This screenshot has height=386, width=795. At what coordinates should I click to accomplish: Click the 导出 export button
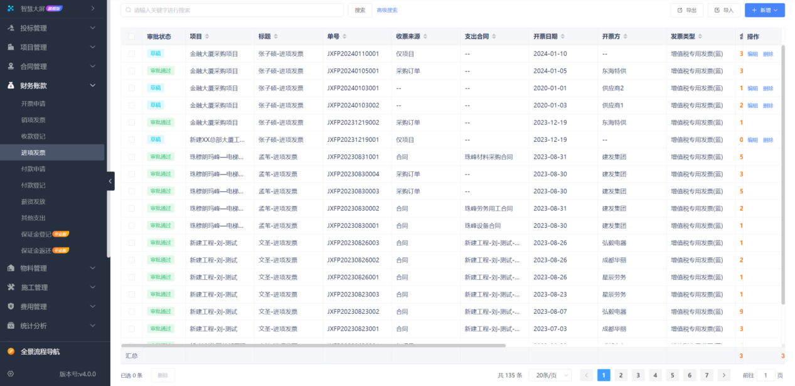coord(686,10)
